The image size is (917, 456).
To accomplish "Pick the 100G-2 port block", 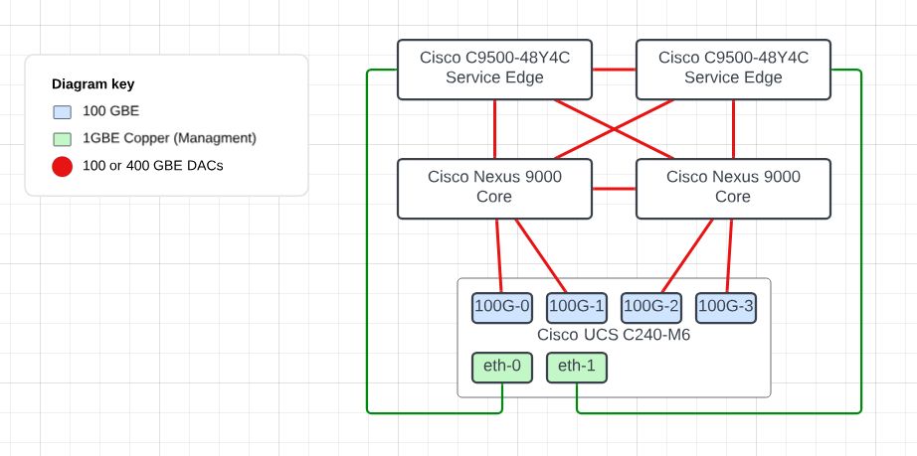I will [x=651, y=307].
